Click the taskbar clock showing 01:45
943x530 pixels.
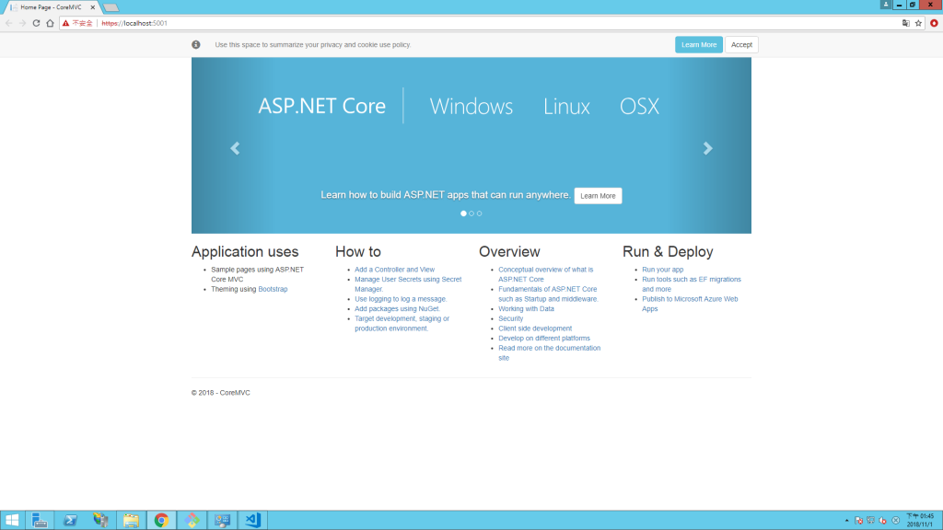point(920,521)
